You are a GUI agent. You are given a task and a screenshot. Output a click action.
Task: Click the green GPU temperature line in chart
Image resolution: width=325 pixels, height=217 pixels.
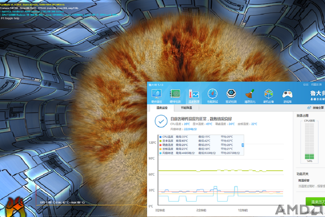221,171
